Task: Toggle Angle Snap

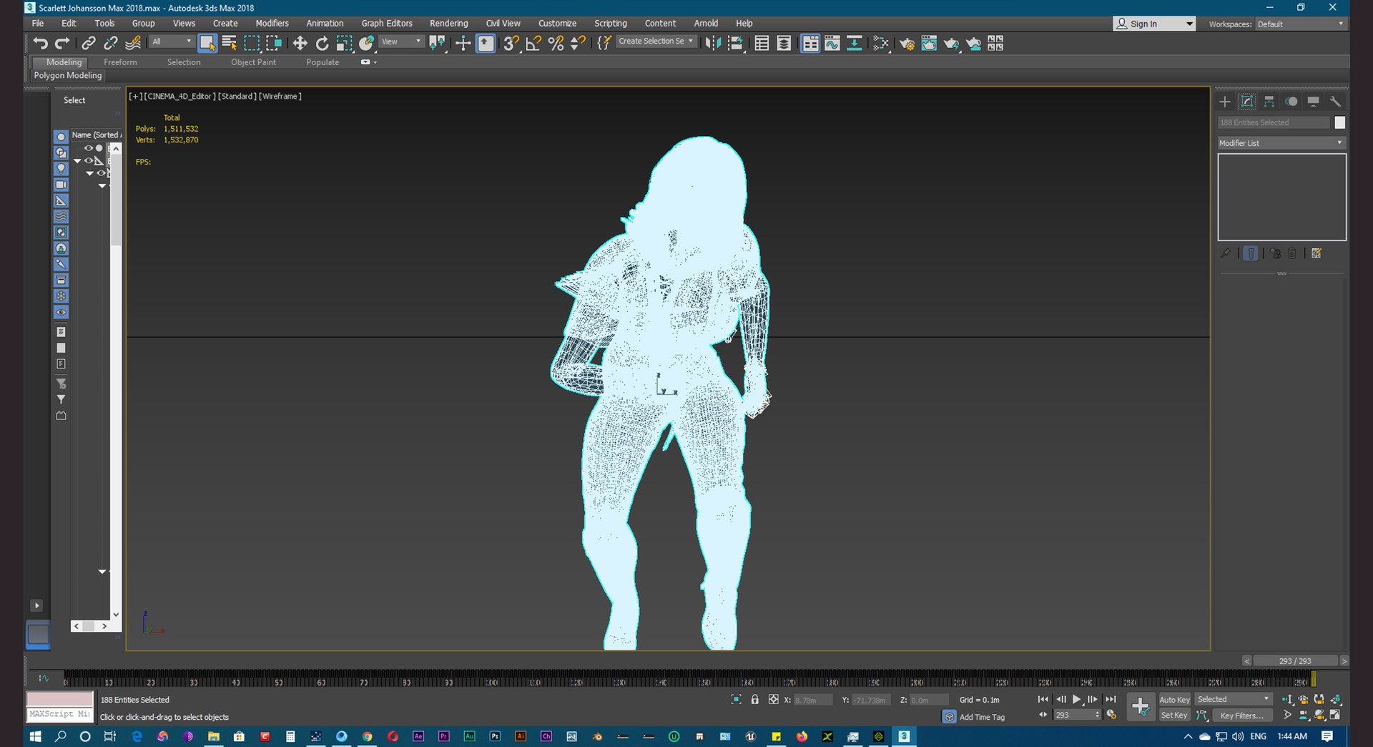Action: 533,44
